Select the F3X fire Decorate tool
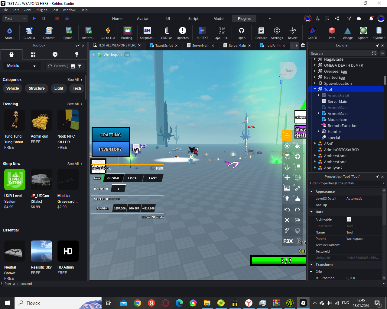Image resolution: width=387 pixels, height=309 pixels. pyautogui.click(x=298, y=199)
